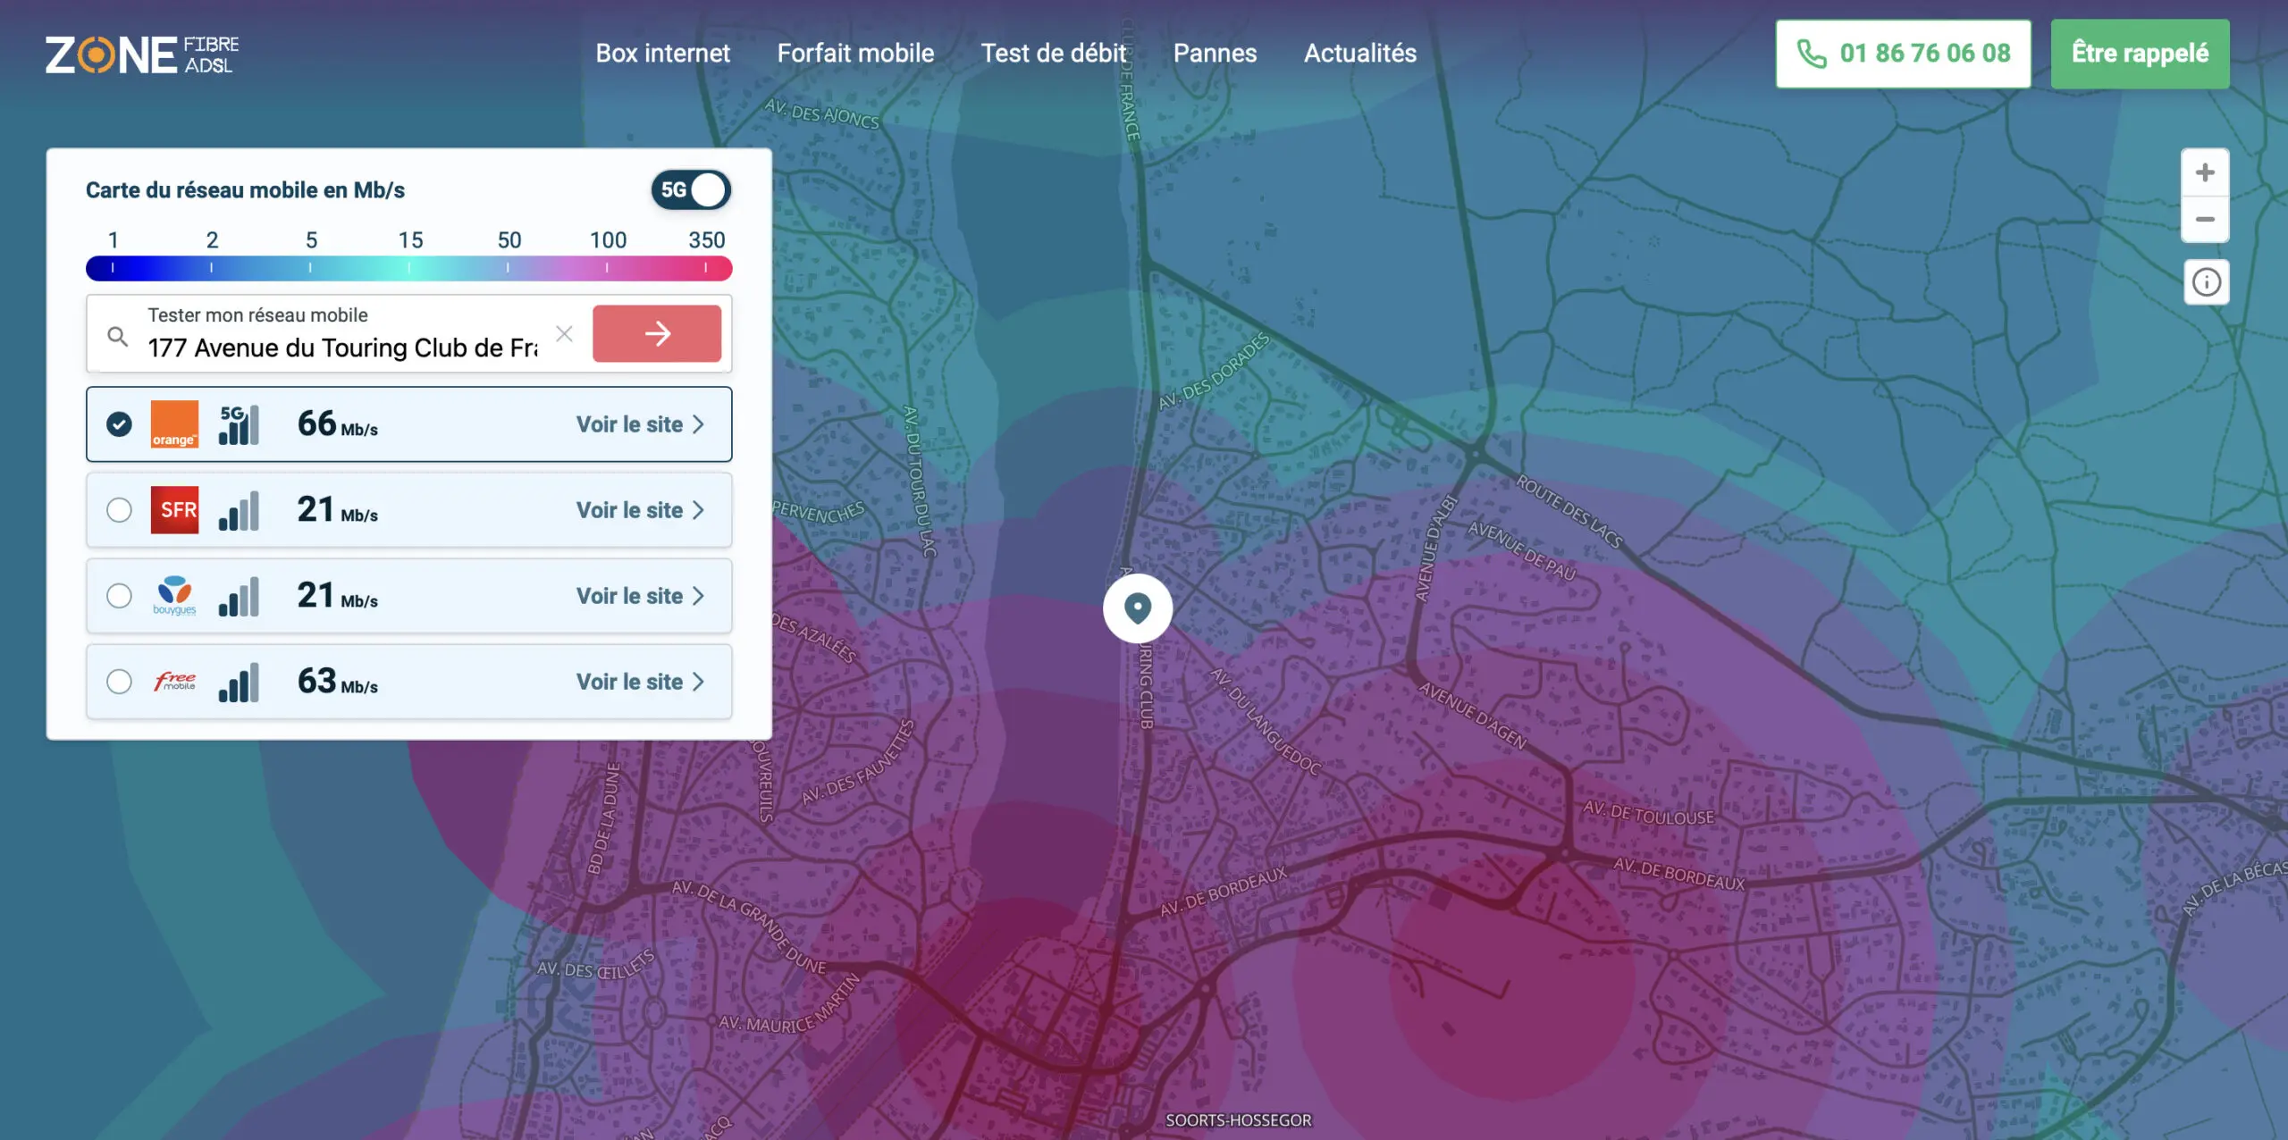
Task: Zoom out the map with minus icon
Action: click(2205, 220)
